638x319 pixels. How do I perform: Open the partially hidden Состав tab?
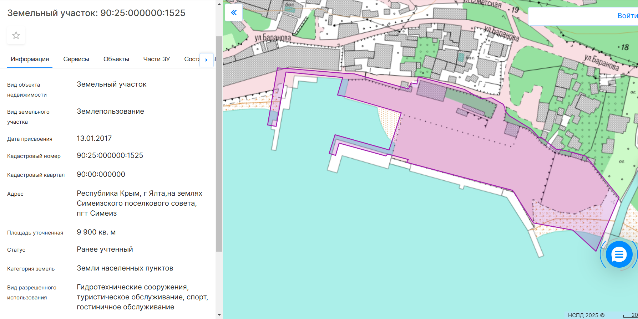191,59
